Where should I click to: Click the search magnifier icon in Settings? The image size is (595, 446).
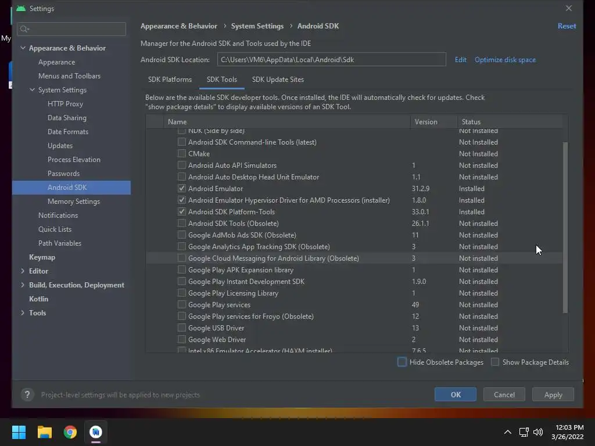(x=24, y=29)
